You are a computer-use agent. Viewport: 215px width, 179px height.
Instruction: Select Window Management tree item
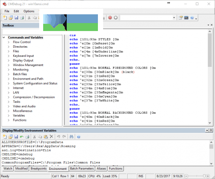pos(28,65)
